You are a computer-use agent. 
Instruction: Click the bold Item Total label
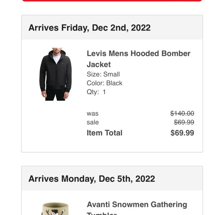(x=105, y=133)
